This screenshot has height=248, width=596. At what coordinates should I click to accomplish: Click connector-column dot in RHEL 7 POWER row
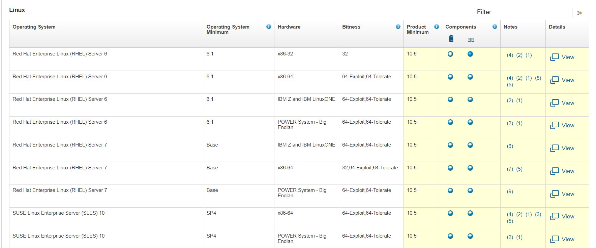[470, 191]
